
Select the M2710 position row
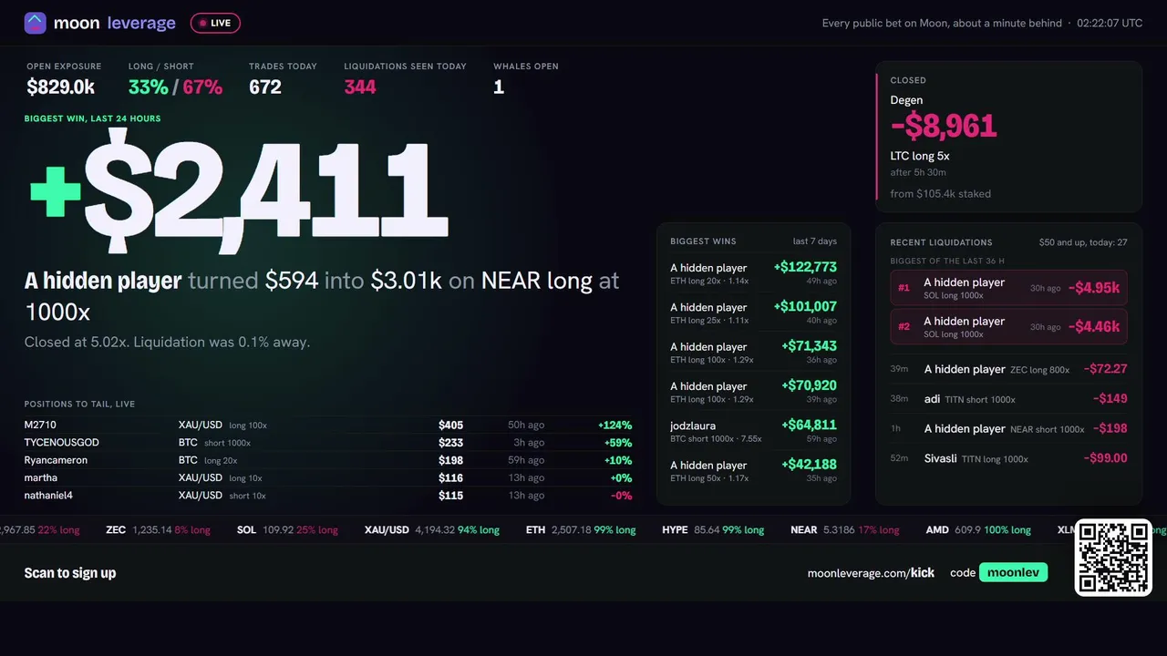[x=328, y=425]
